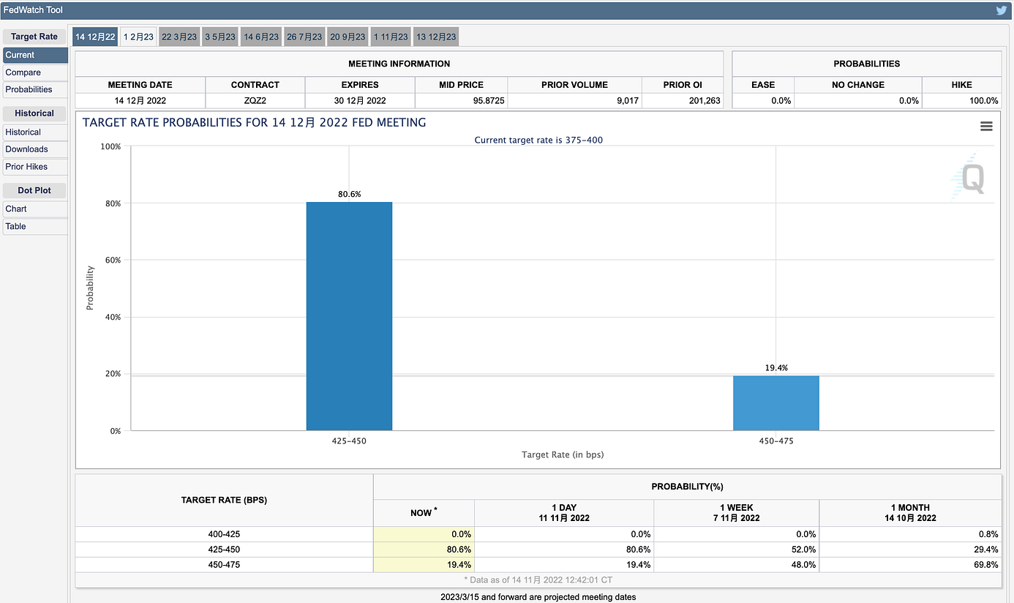1014x603 pixels.
Task: Click the EASE column header
Action: click(763, 85)
